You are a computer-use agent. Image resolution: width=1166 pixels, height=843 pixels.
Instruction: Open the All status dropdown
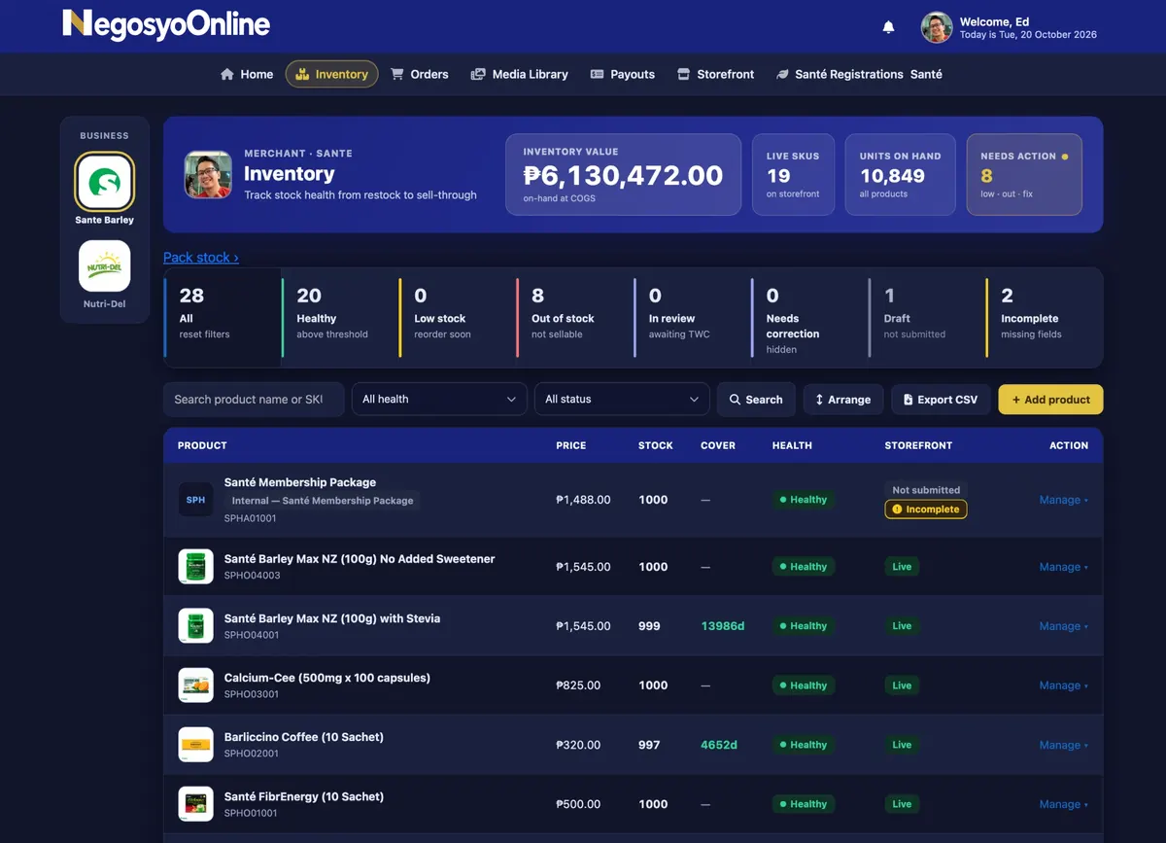[622, 399]
